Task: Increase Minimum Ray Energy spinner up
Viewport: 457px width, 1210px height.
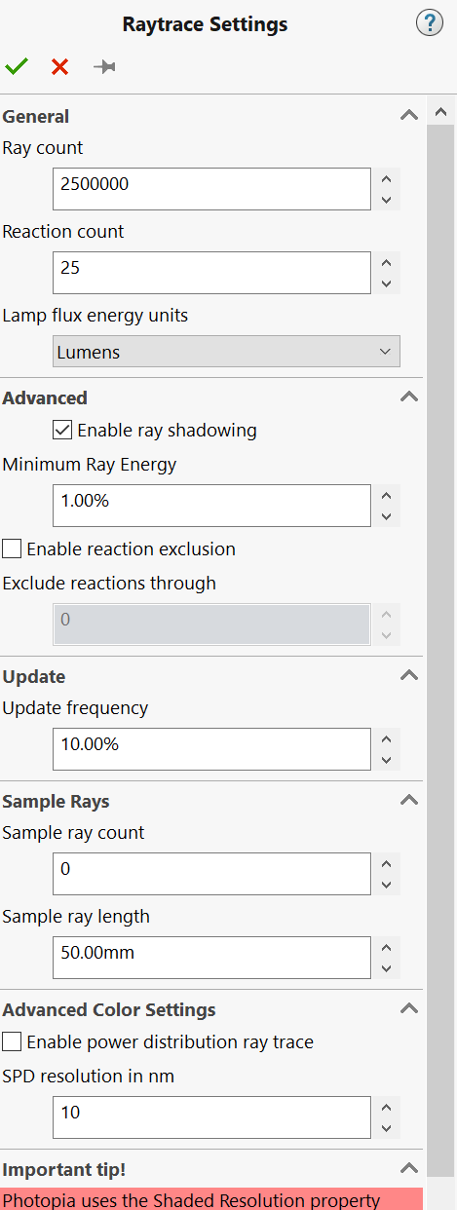Action: click(387, 496)
